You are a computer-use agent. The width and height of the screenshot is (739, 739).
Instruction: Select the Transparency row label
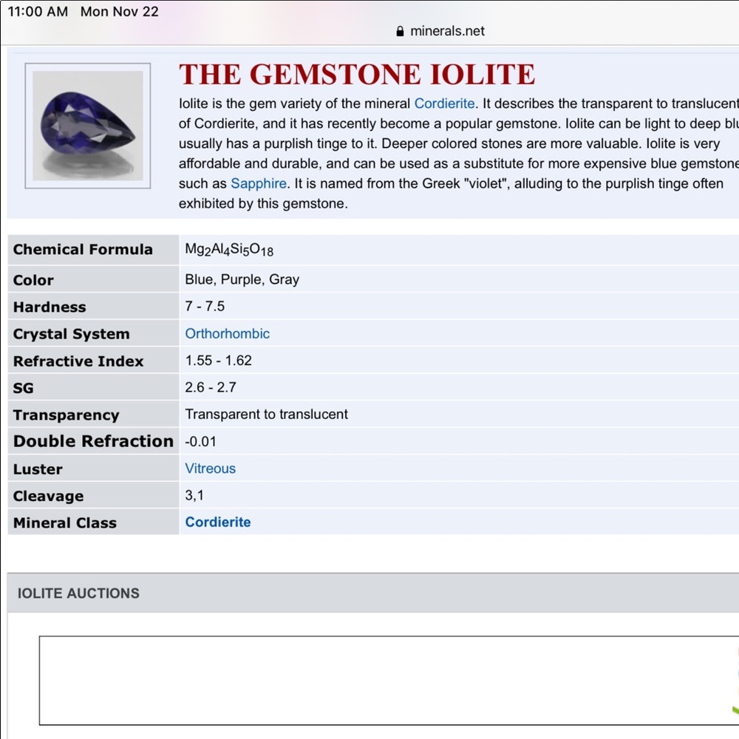point(66,415)
